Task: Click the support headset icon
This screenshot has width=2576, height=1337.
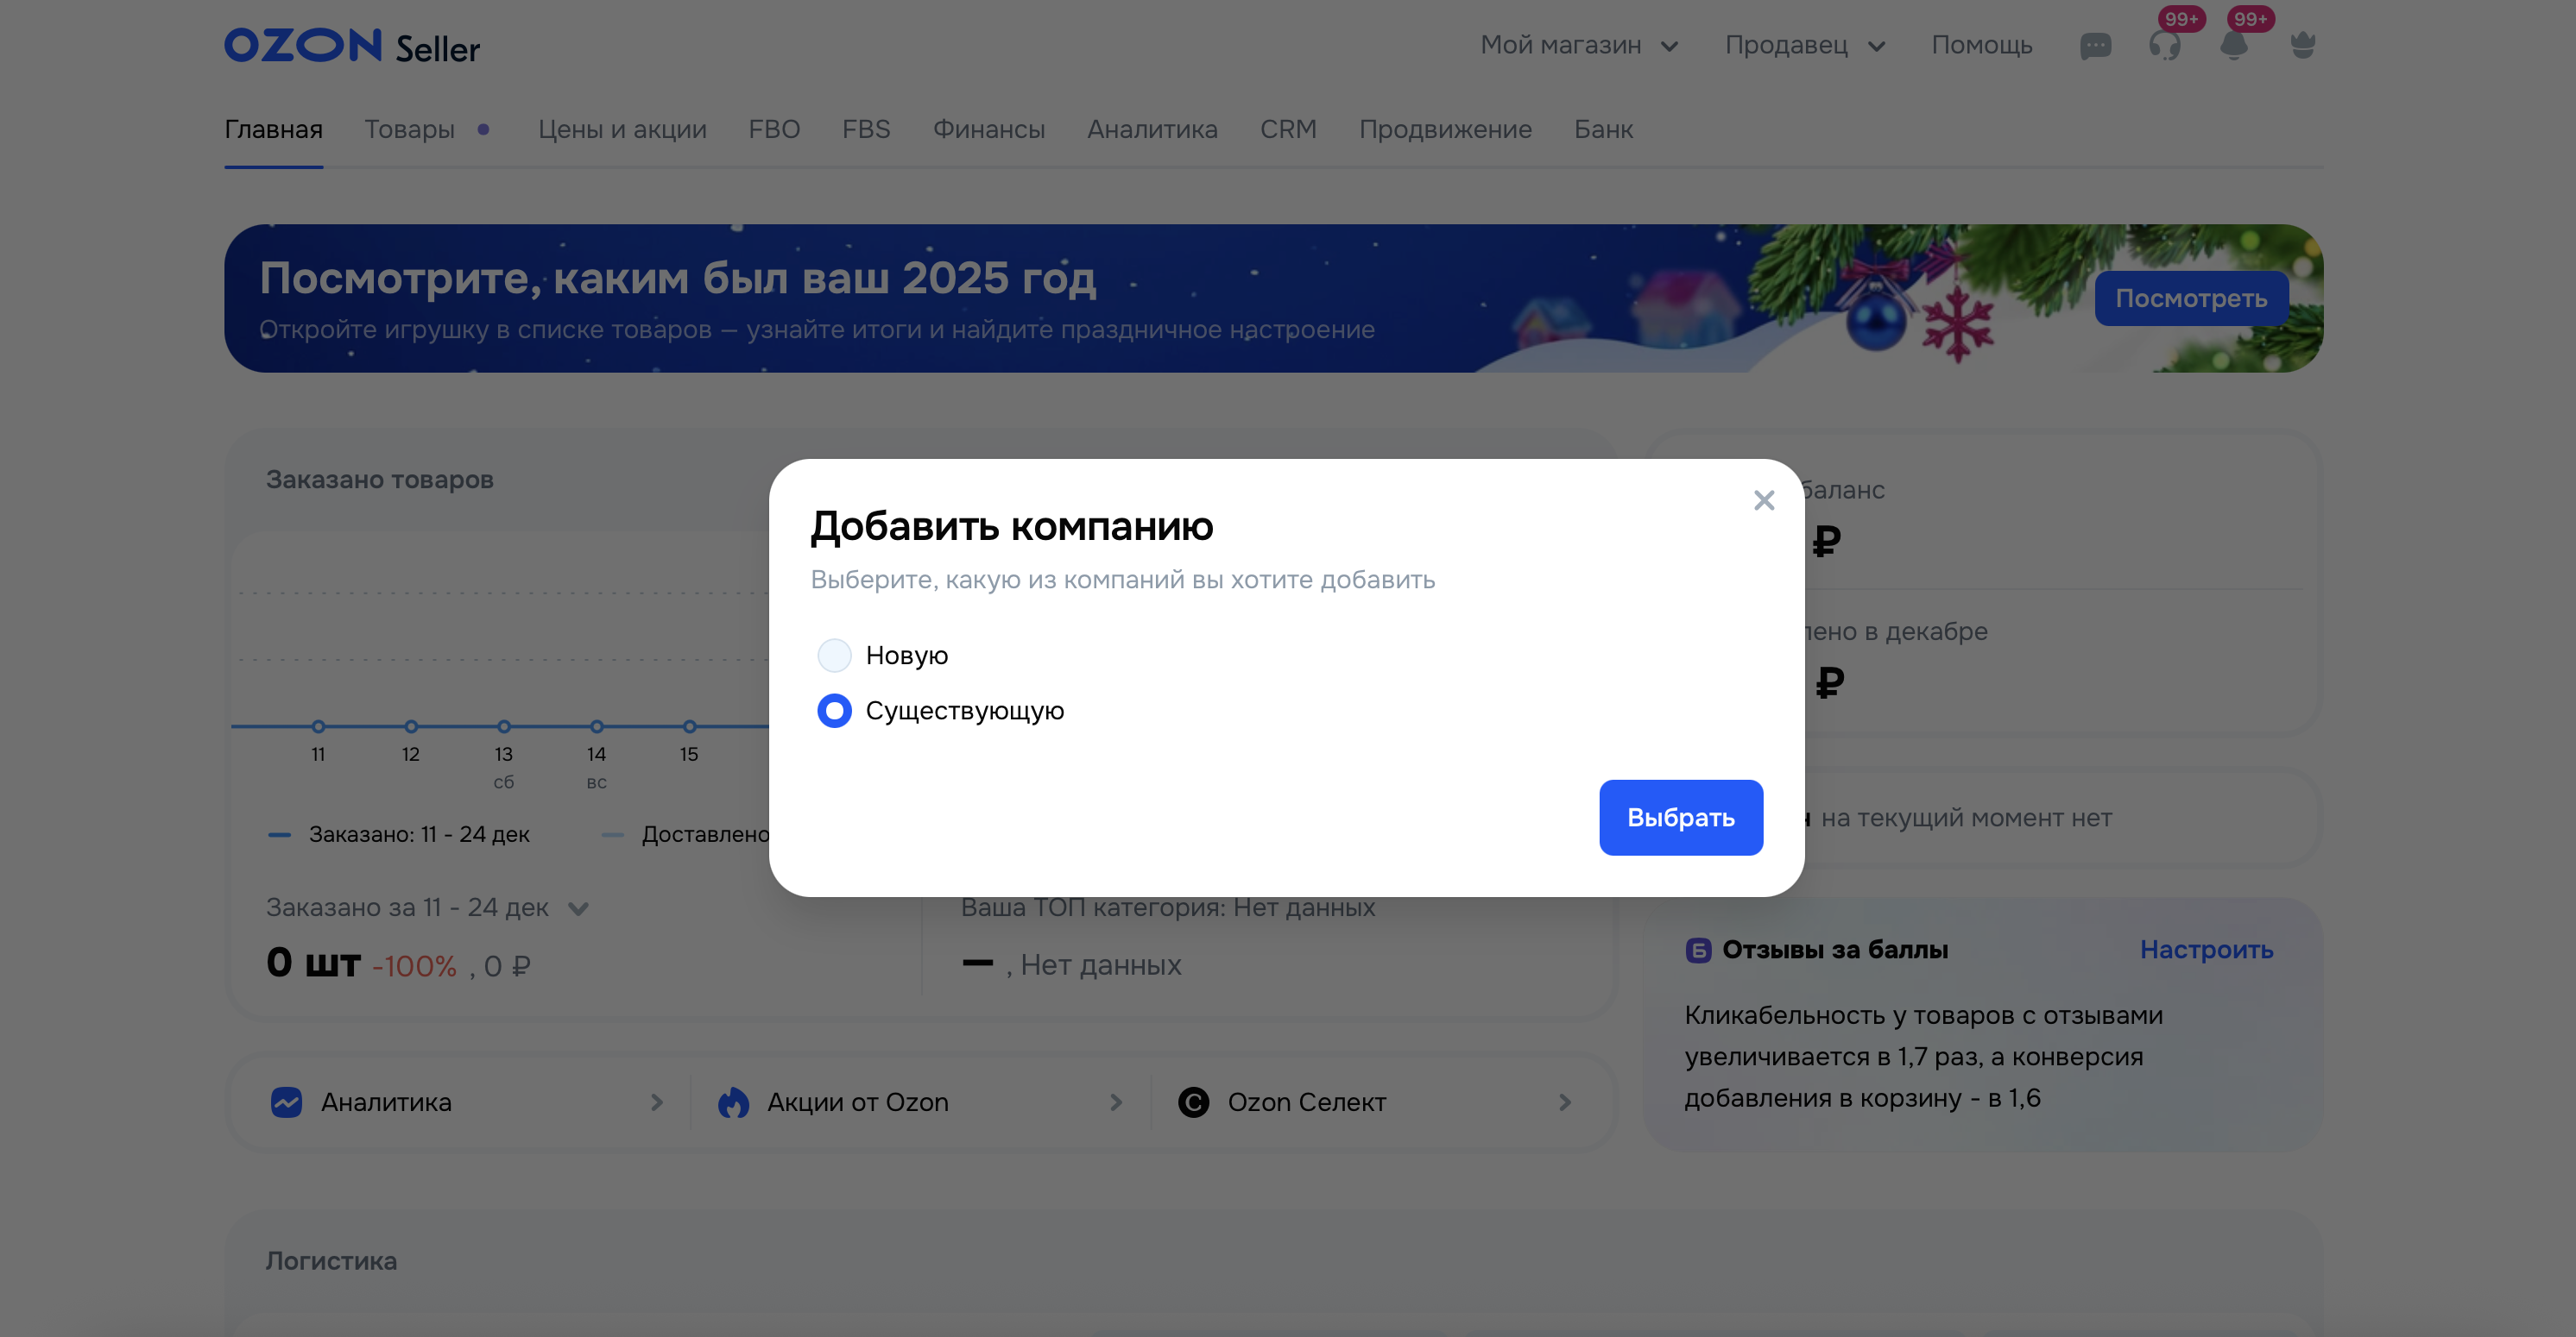Action: [x=2164, y=46]
